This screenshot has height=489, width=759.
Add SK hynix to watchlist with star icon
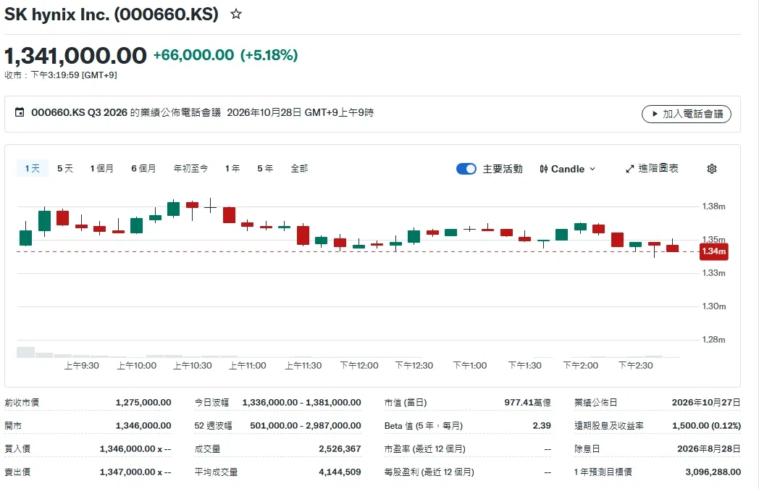235,14
